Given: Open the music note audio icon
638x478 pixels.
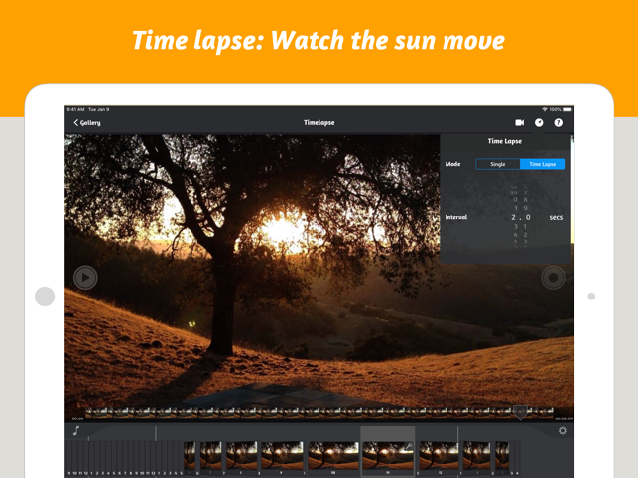Looking at the screenshot, I should click(76, 430).
